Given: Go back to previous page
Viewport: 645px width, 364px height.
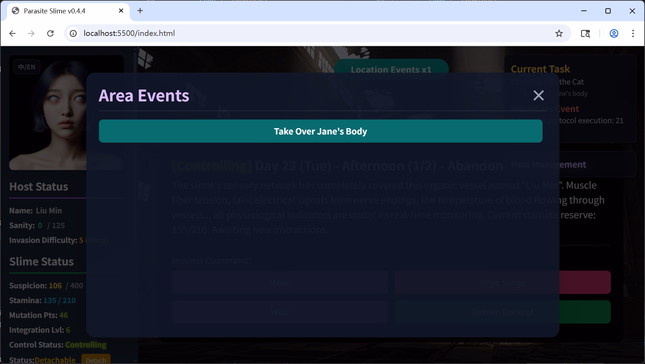Looking at the screenshot, I should 13,33.
